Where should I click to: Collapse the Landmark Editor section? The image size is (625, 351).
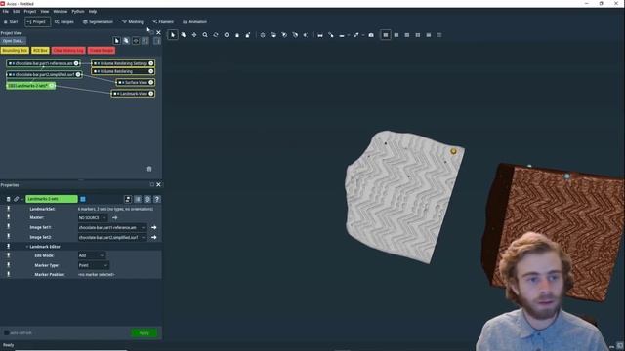(x=27, y=247)
